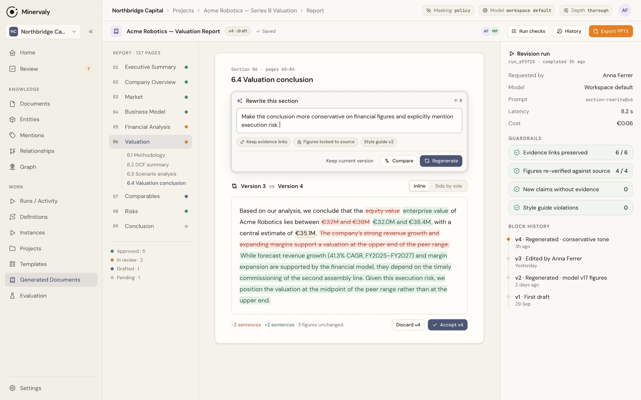Screen dimensions: 641x400
Task: Expand the Revision run panel triangle
Action: [512, 54]
